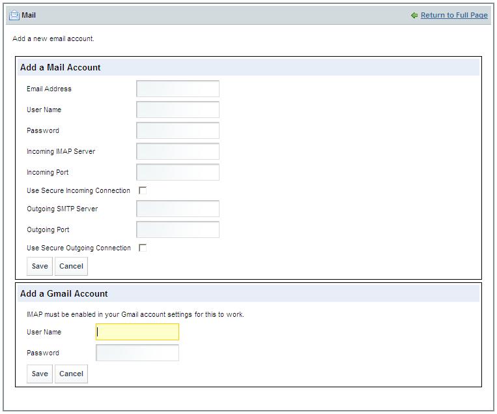Tick Use Secure Outgoing Connection checkbox
This screenshot has width=497, height=414.
[x=143, y=248]
